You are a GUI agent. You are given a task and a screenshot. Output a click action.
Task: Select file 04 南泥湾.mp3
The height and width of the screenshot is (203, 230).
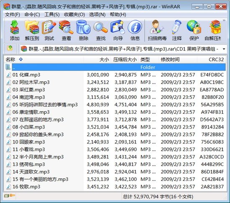click(x=115, y=97)
